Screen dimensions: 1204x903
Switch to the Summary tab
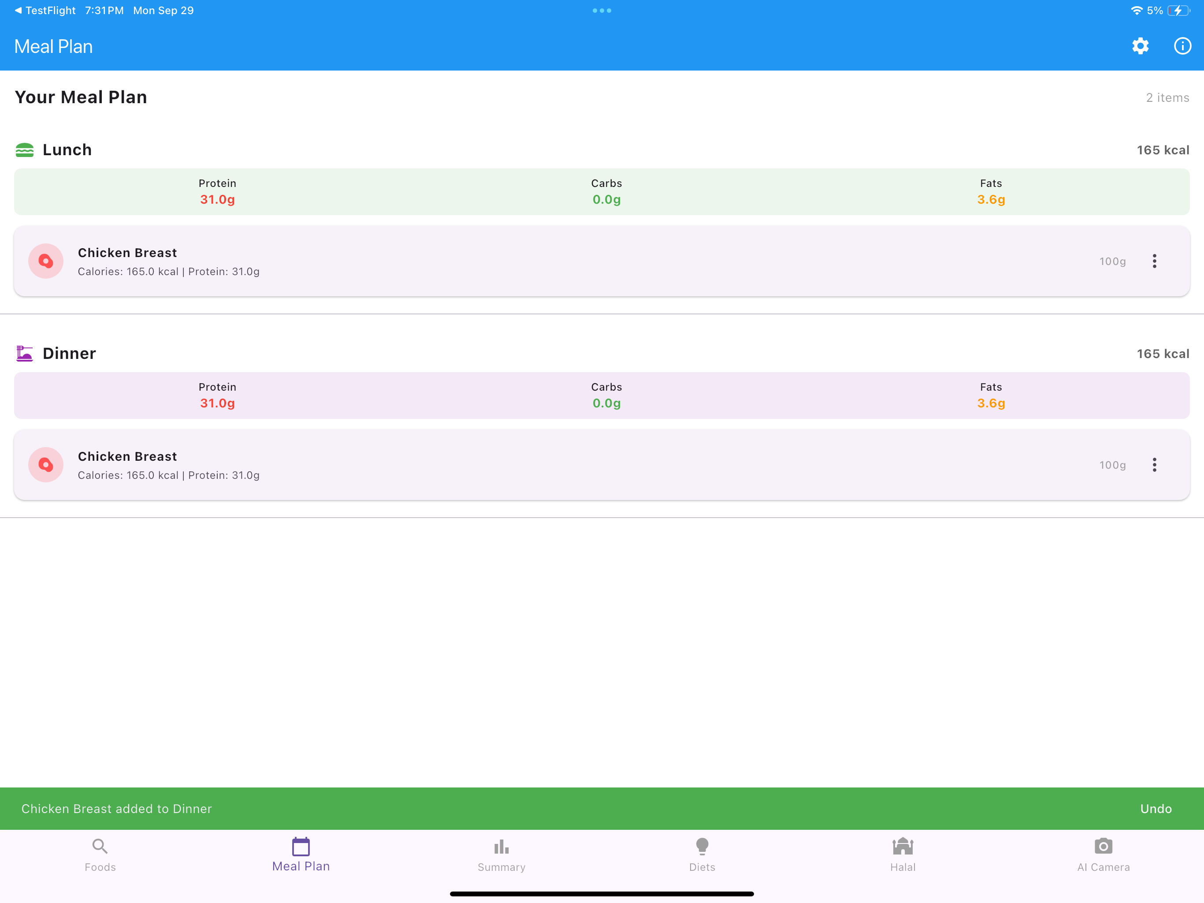pos(502,855)
